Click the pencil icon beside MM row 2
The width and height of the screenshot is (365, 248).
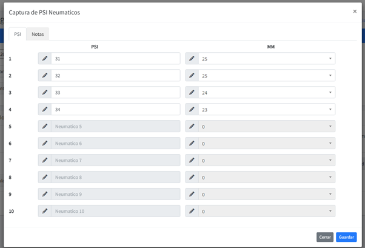coord(192,76)
